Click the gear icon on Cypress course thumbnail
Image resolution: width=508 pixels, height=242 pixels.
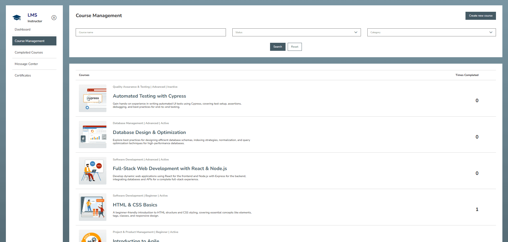(x=87, y=107)
